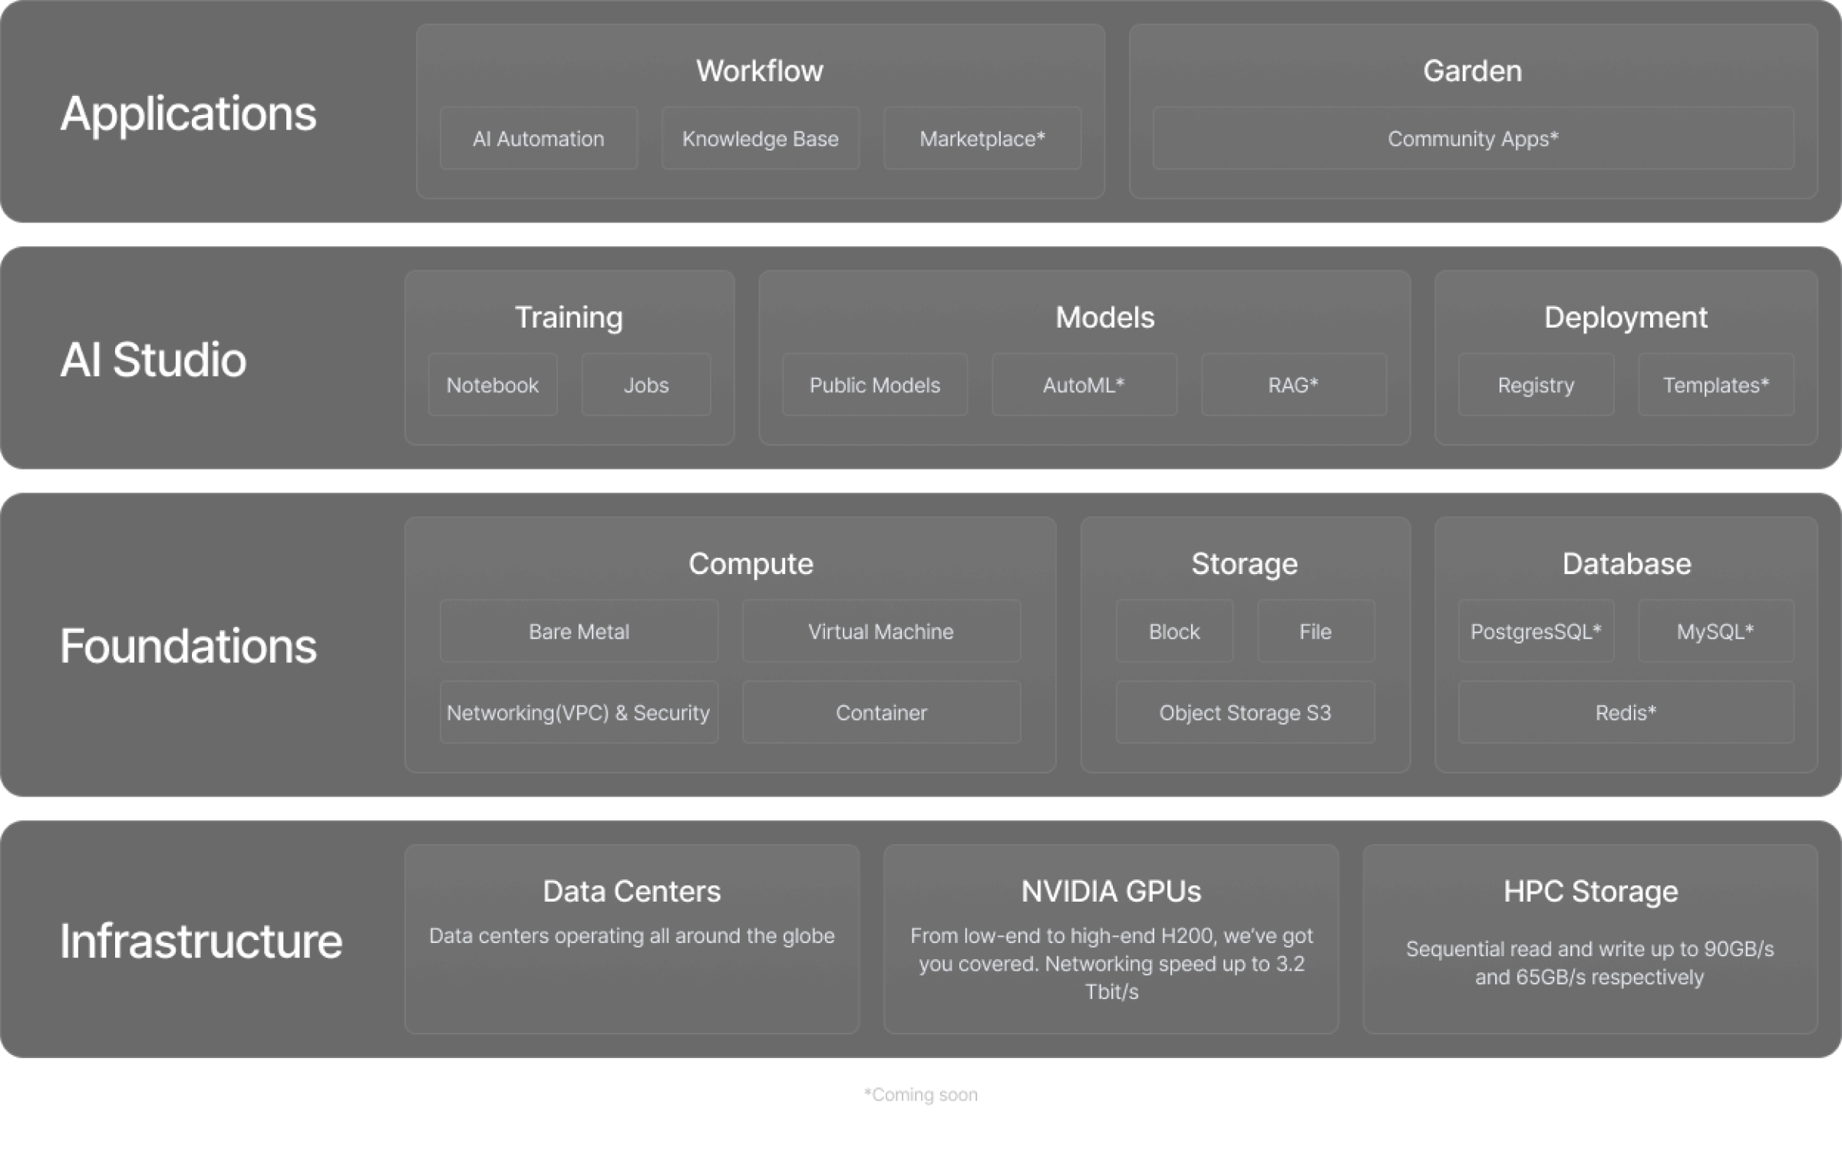Viewport: 1842px width, 1151px height.
Task: Click the AI Automation box under Workflow
Action: point(539,138)
